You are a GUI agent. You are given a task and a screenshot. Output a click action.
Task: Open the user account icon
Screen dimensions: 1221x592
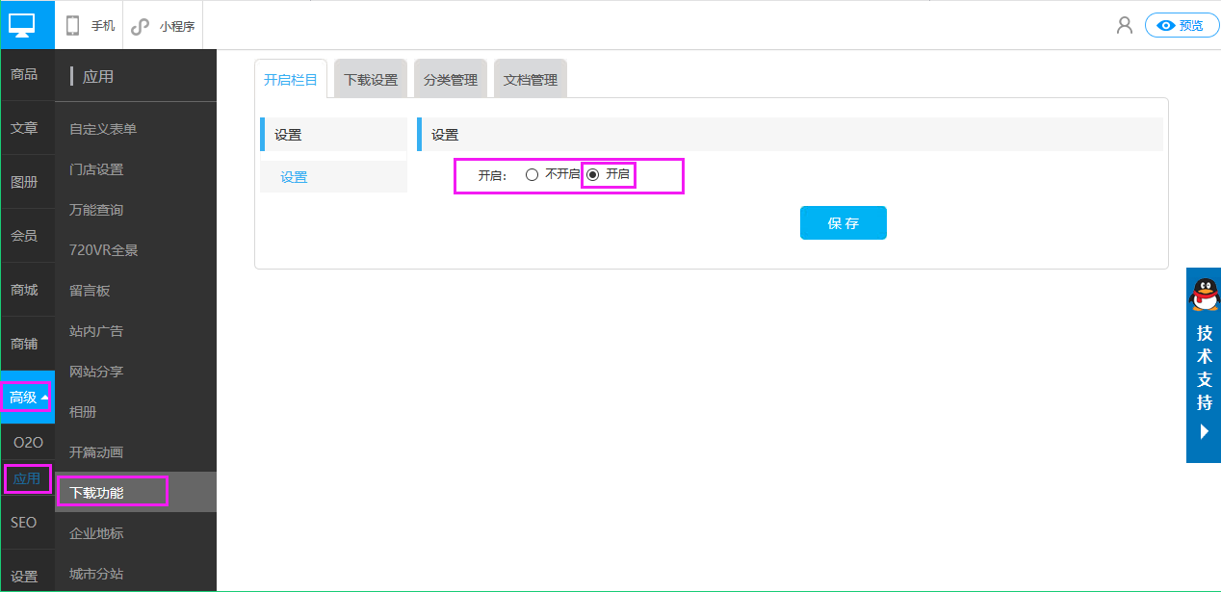pos(1124,26)
